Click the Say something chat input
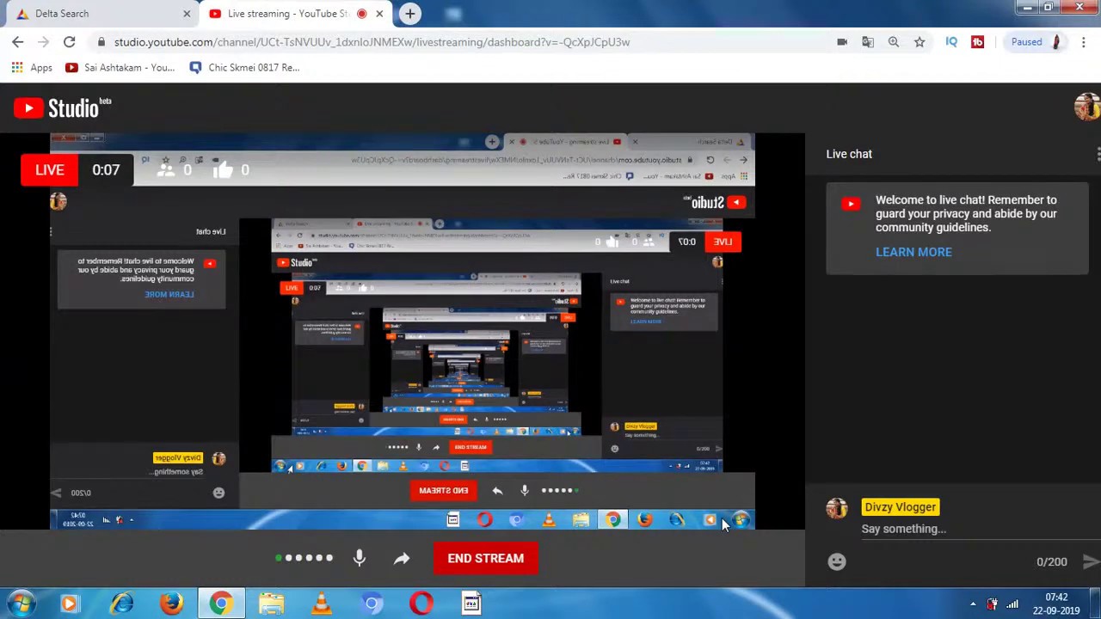The image size is (1101, 619). (x=950, y=529)
